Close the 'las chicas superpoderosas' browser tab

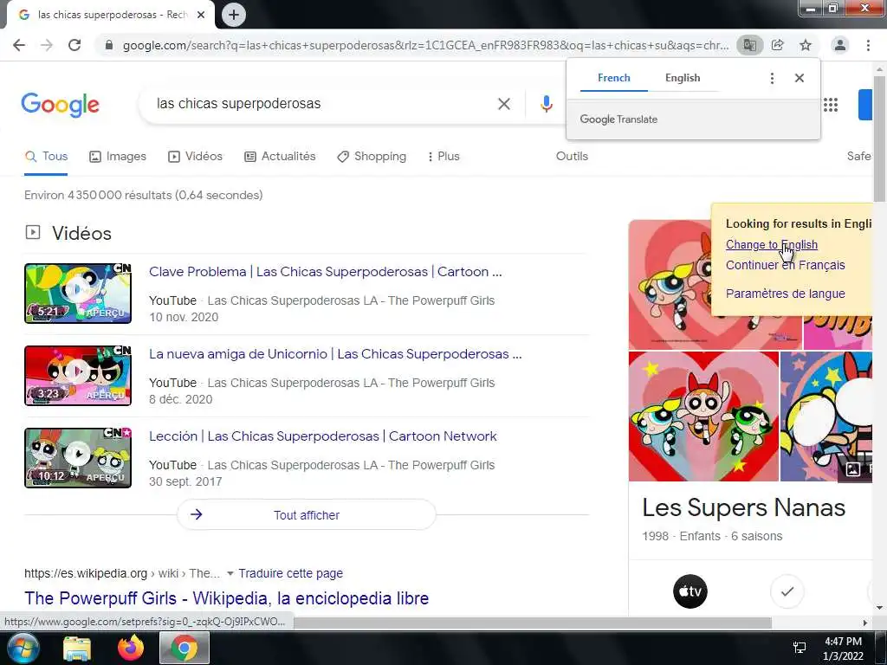(x=201, y=15)
